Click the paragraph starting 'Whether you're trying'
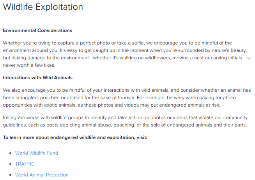 click(x=125, y=50)
